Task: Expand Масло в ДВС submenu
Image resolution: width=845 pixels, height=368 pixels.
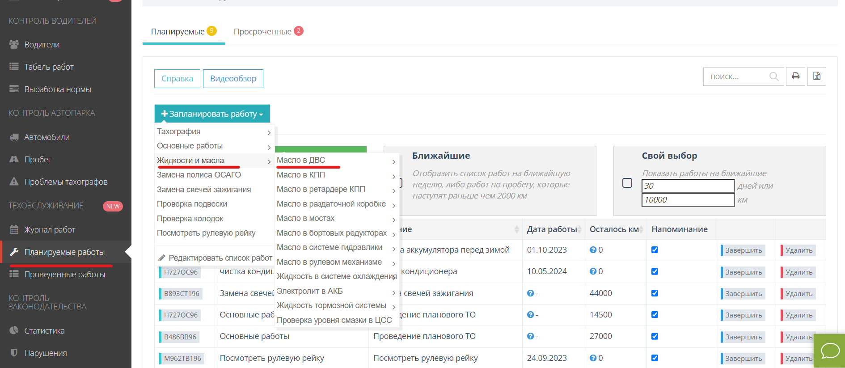Action: [x=337, y=160]
